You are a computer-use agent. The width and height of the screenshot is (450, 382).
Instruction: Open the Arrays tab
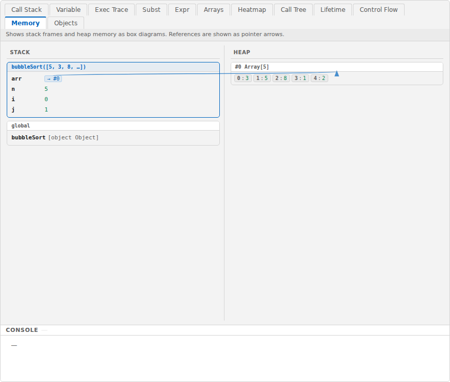click(x=214, y=10)
